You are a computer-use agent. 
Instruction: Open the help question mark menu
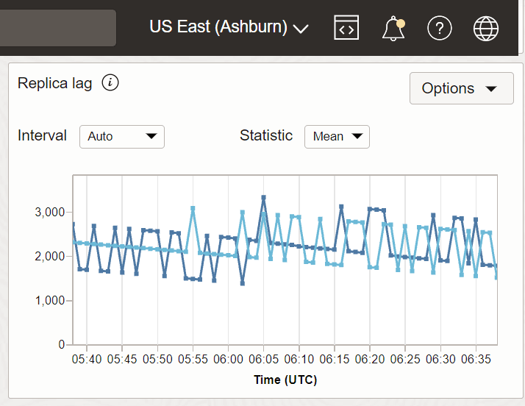(x=439, y=28)
